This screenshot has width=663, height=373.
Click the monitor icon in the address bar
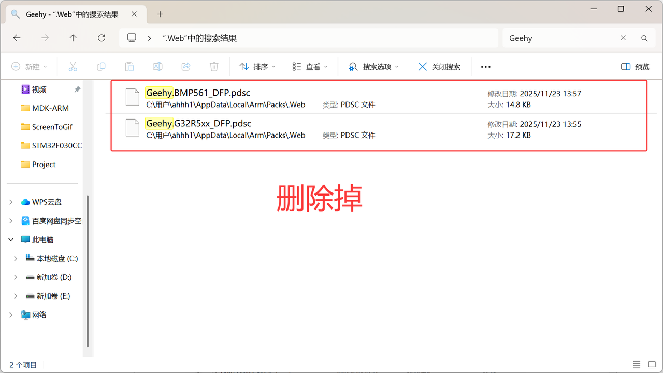(x=132, y=38)
